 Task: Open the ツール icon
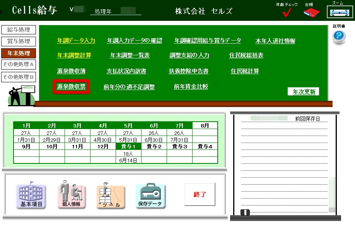111,196
